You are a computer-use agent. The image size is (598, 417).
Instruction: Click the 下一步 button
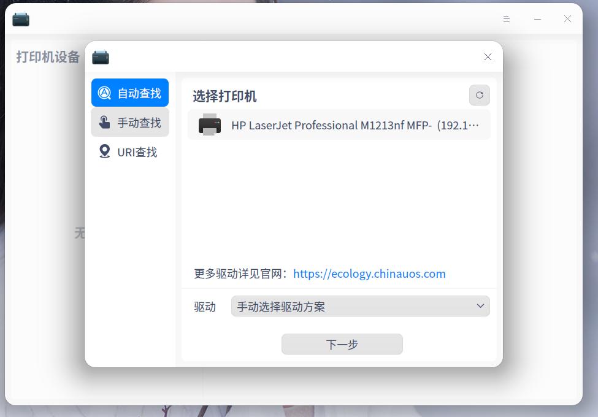342,344
